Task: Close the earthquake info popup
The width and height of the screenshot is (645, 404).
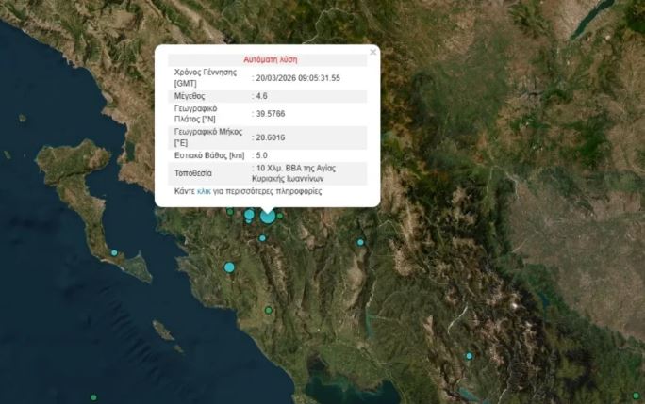Action: coord(372,53)
